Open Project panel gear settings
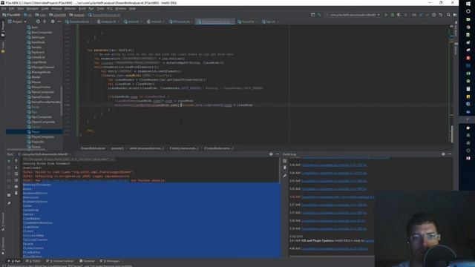Screen dimensions: 475x267 point(53,22)
